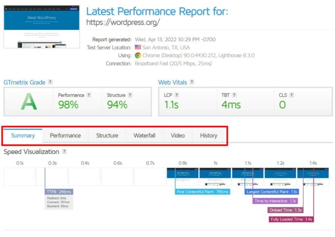335x237 pixels.
Task: Click the 1s filmstrip frame
Action: coord(215,177)
